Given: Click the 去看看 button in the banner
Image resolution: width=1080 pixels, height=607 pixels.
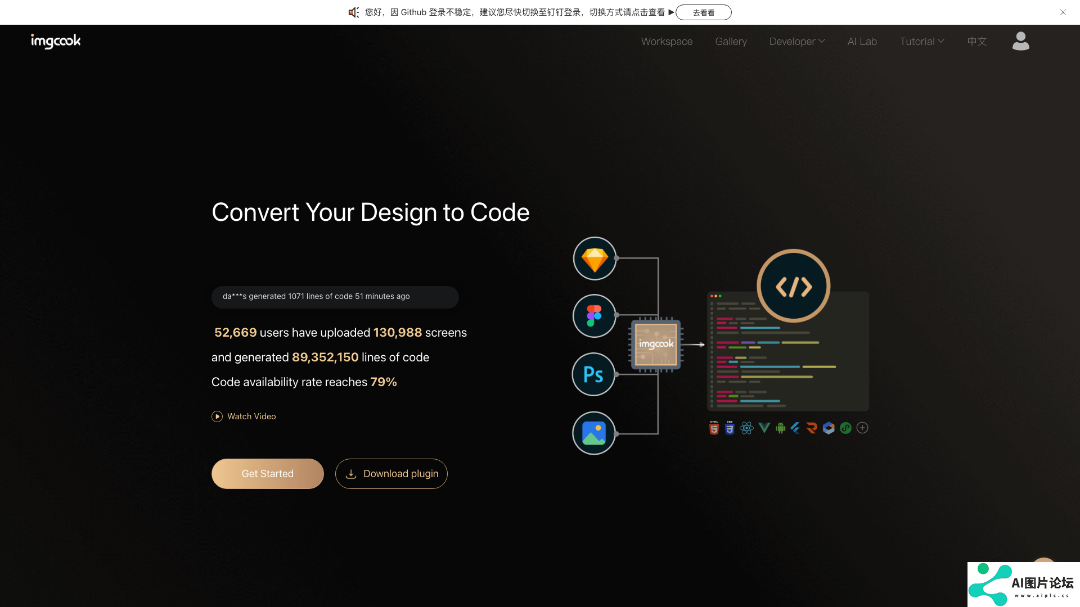Looking at the screenshot, I should [x=703, y=12].
